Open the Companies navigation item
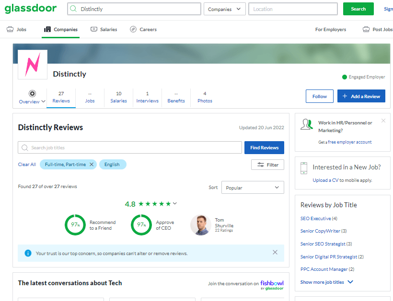This screenshot has width=393, height=301. tap(61, 29)
